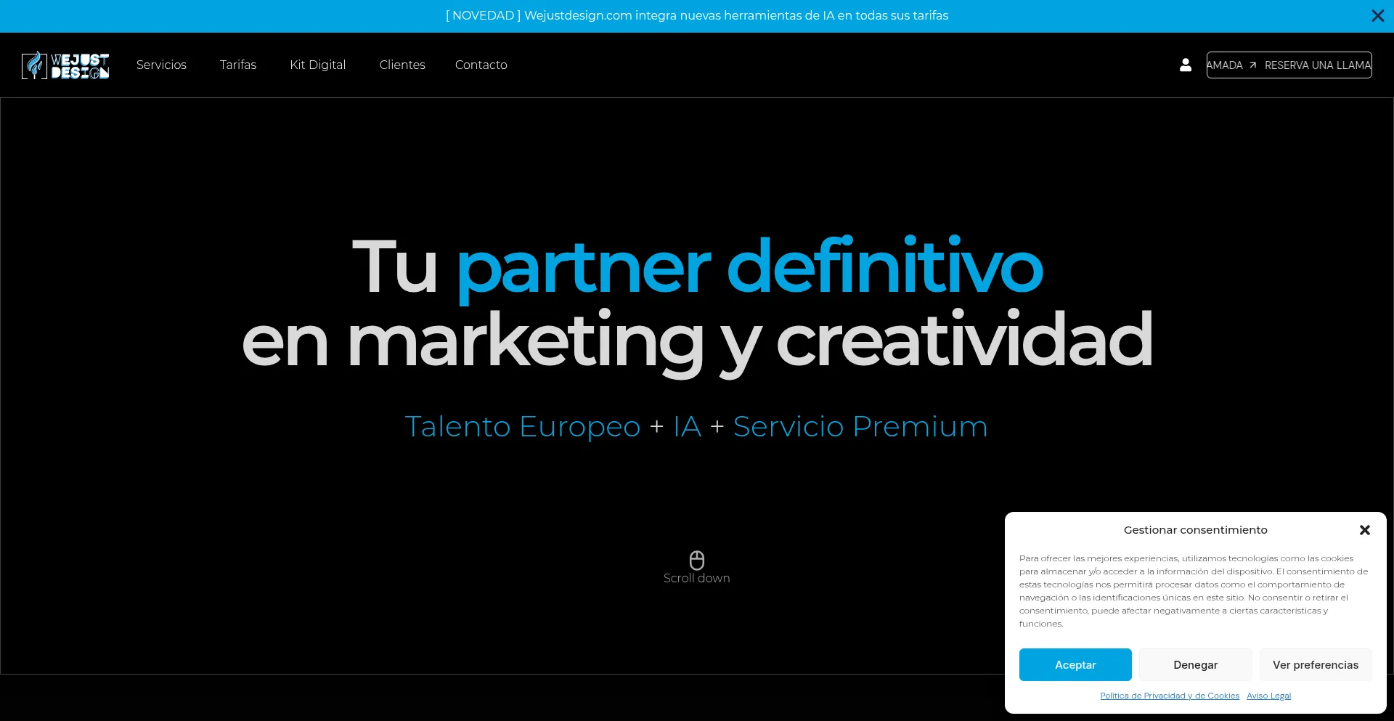Accept cookies with the Aceptar button
The image size is (1394, 721).
pyautogui.click(x=1075, y=665)
